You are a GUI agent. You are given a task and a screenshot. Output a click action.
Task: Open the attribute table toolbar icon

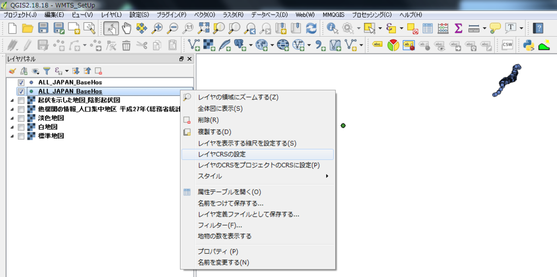[428, 28]
